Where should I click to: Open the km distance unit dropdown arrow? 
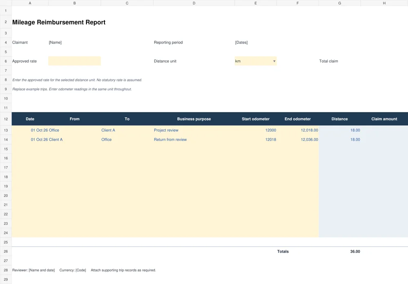pos(274,61)
